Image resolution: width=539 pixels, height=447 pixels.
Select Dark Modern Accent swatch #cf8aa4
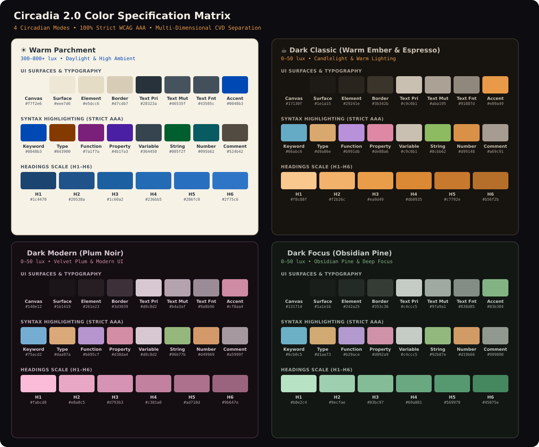235,288
